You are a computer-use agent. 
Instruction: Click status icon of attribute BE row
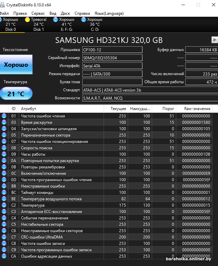click(4, 199)
